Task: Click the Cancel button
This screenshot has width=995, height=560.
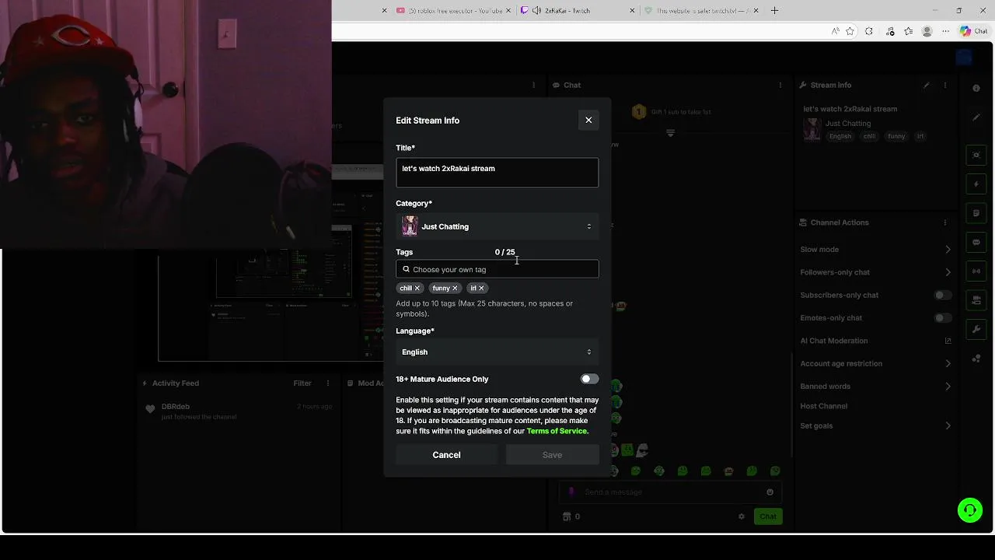Action: [x=446, y=455]
